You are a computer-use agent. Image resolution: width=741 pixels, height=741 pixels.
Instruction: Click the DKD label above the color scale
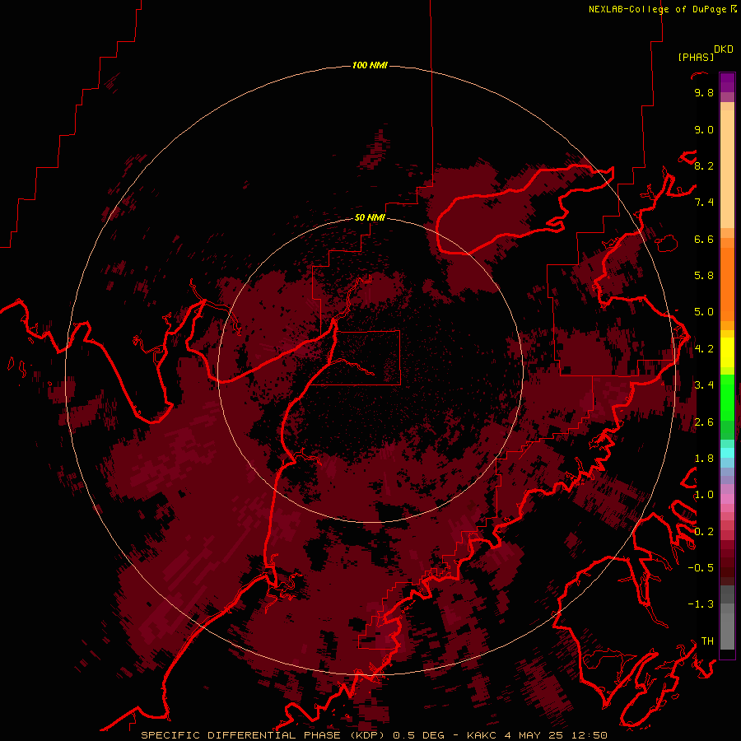point(724,49)
